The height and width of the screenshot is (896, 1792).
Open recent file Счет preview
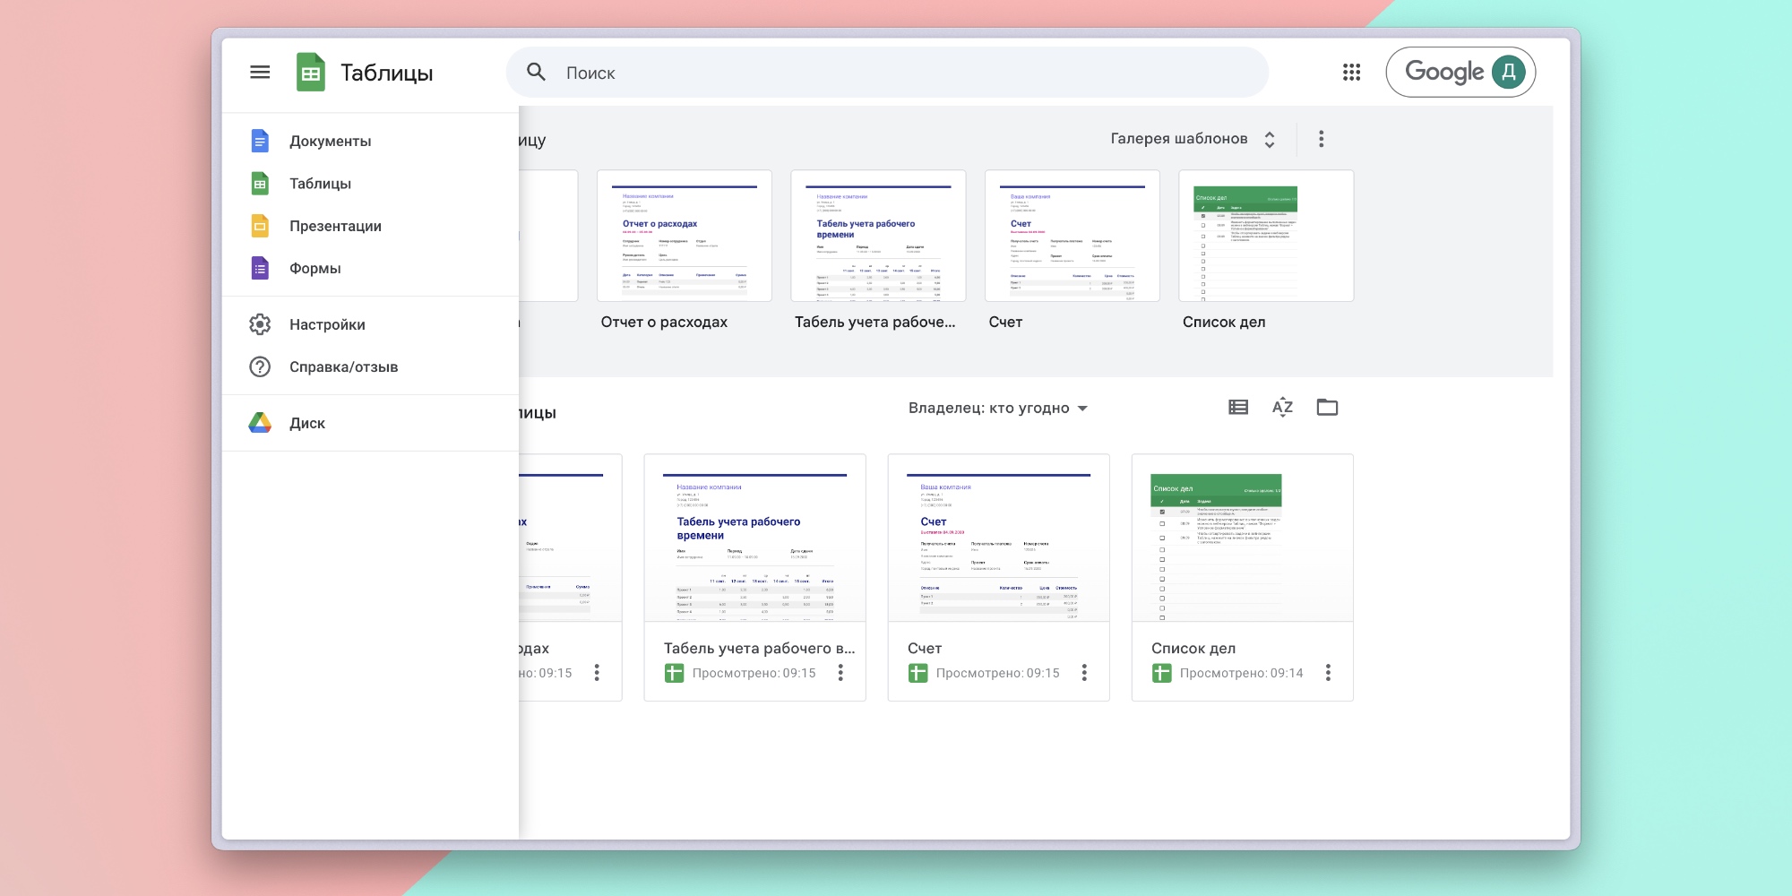[x=999, y=538]
